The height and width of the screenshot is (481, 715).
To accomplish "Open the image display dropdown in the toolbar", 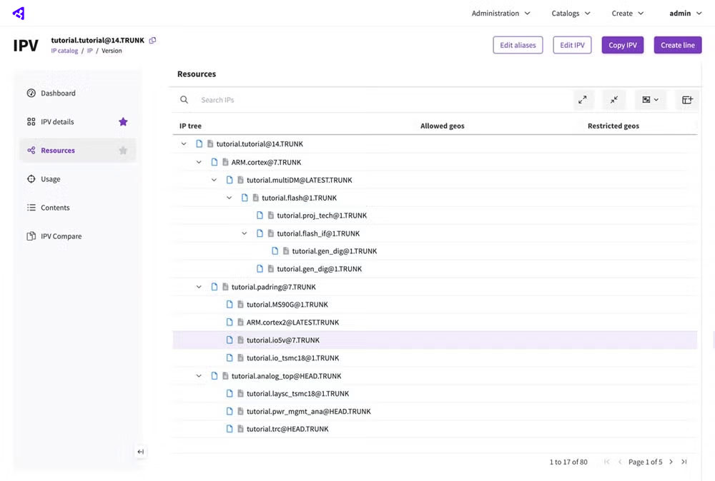I will tap(650, 100).
